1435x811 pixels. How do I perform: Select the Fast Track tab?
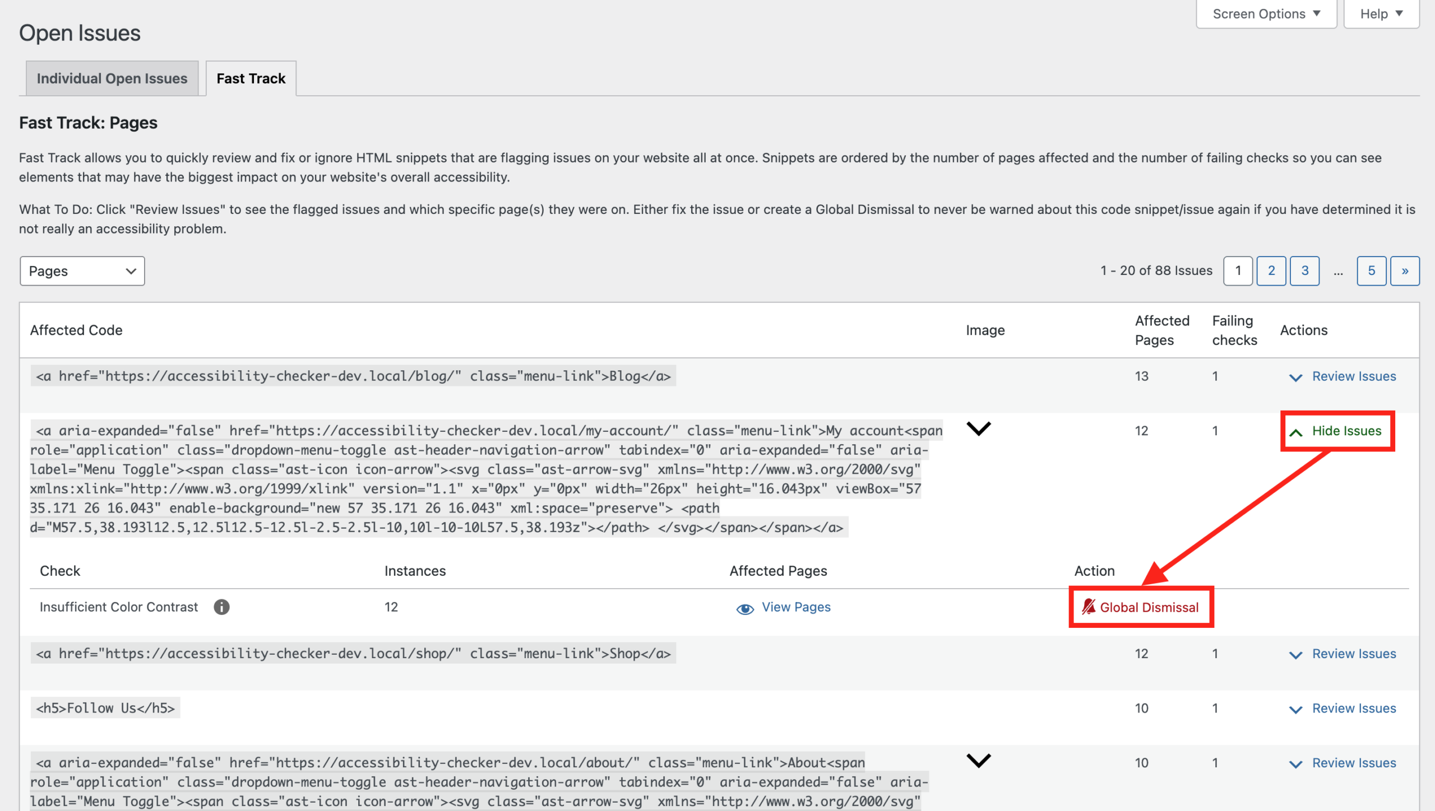pos(251,78)
